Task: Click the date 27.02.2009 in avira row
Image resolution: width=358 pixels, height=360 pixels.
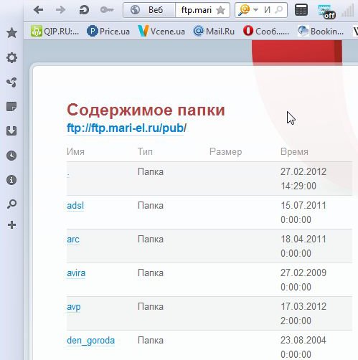Action: pos(303,273)
